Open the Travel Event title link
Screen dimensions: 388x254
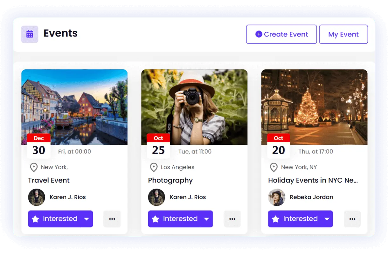[x=49, y=180]
